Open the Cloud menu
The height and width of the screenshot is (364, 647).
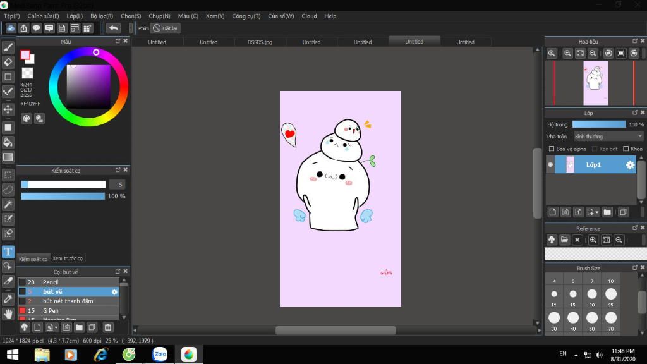pyautogui.click(x=309, y=16)
